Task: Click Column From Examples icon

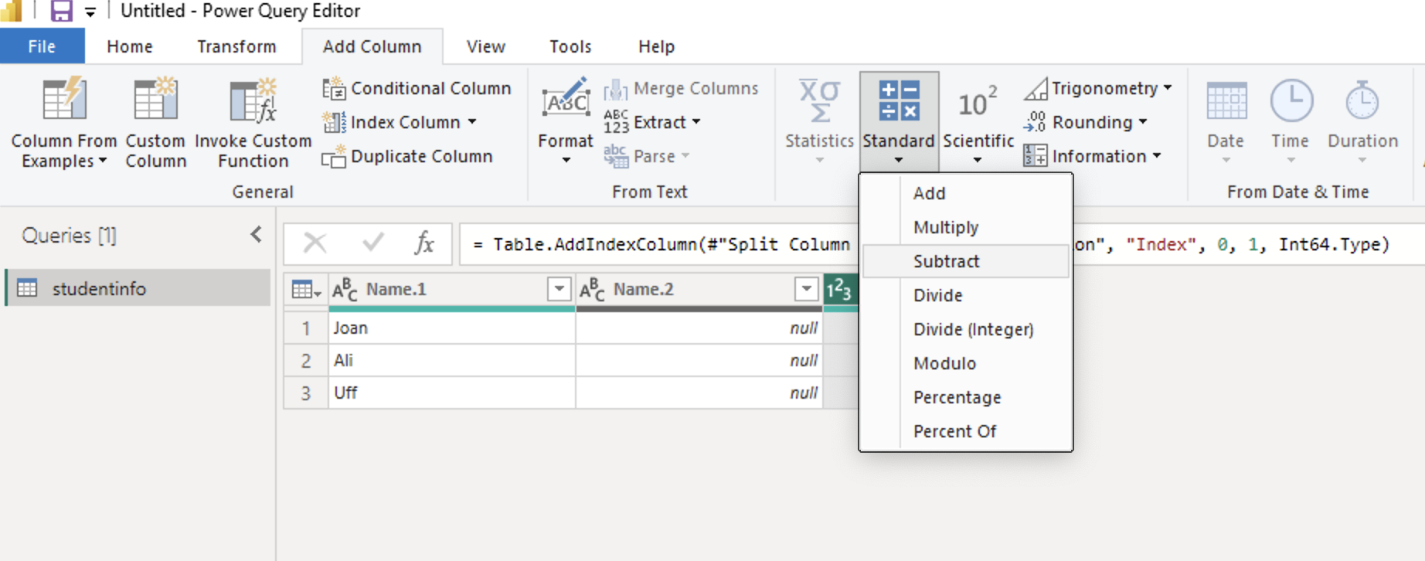Action: coord(64,99)
